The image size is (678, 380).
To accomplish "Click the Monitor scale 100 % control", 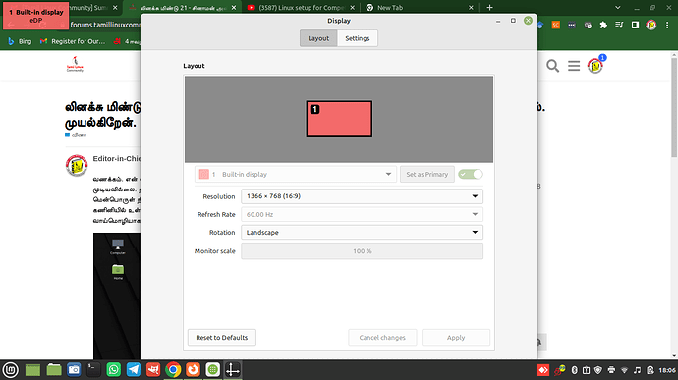I will pyautogui.click(x=362, y=251).
